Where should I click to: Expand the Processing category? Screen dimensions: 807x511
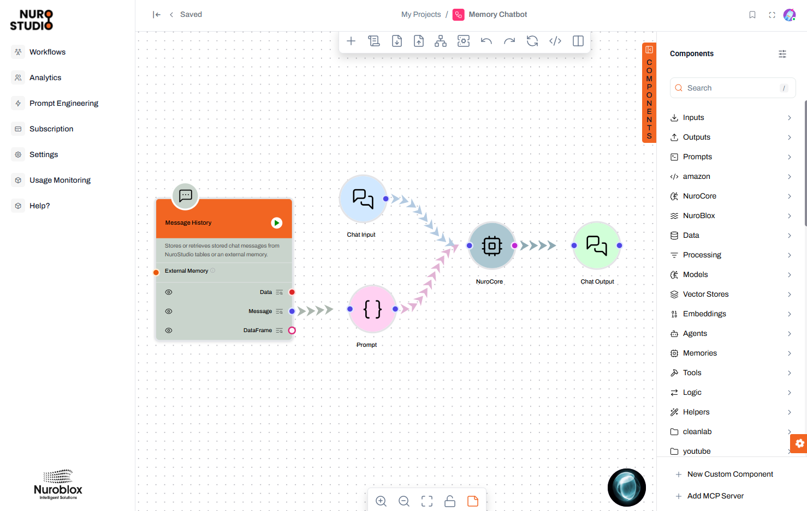(x=731, y=255)
